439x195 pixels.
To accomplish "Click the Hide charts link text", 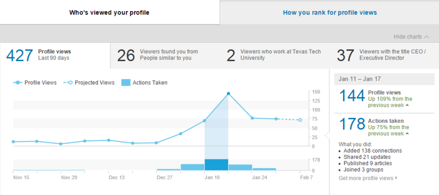I will 407,37.
